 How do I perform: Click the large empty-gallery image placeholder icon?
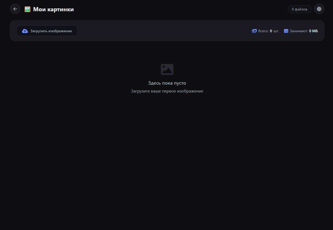pos(167,69)
